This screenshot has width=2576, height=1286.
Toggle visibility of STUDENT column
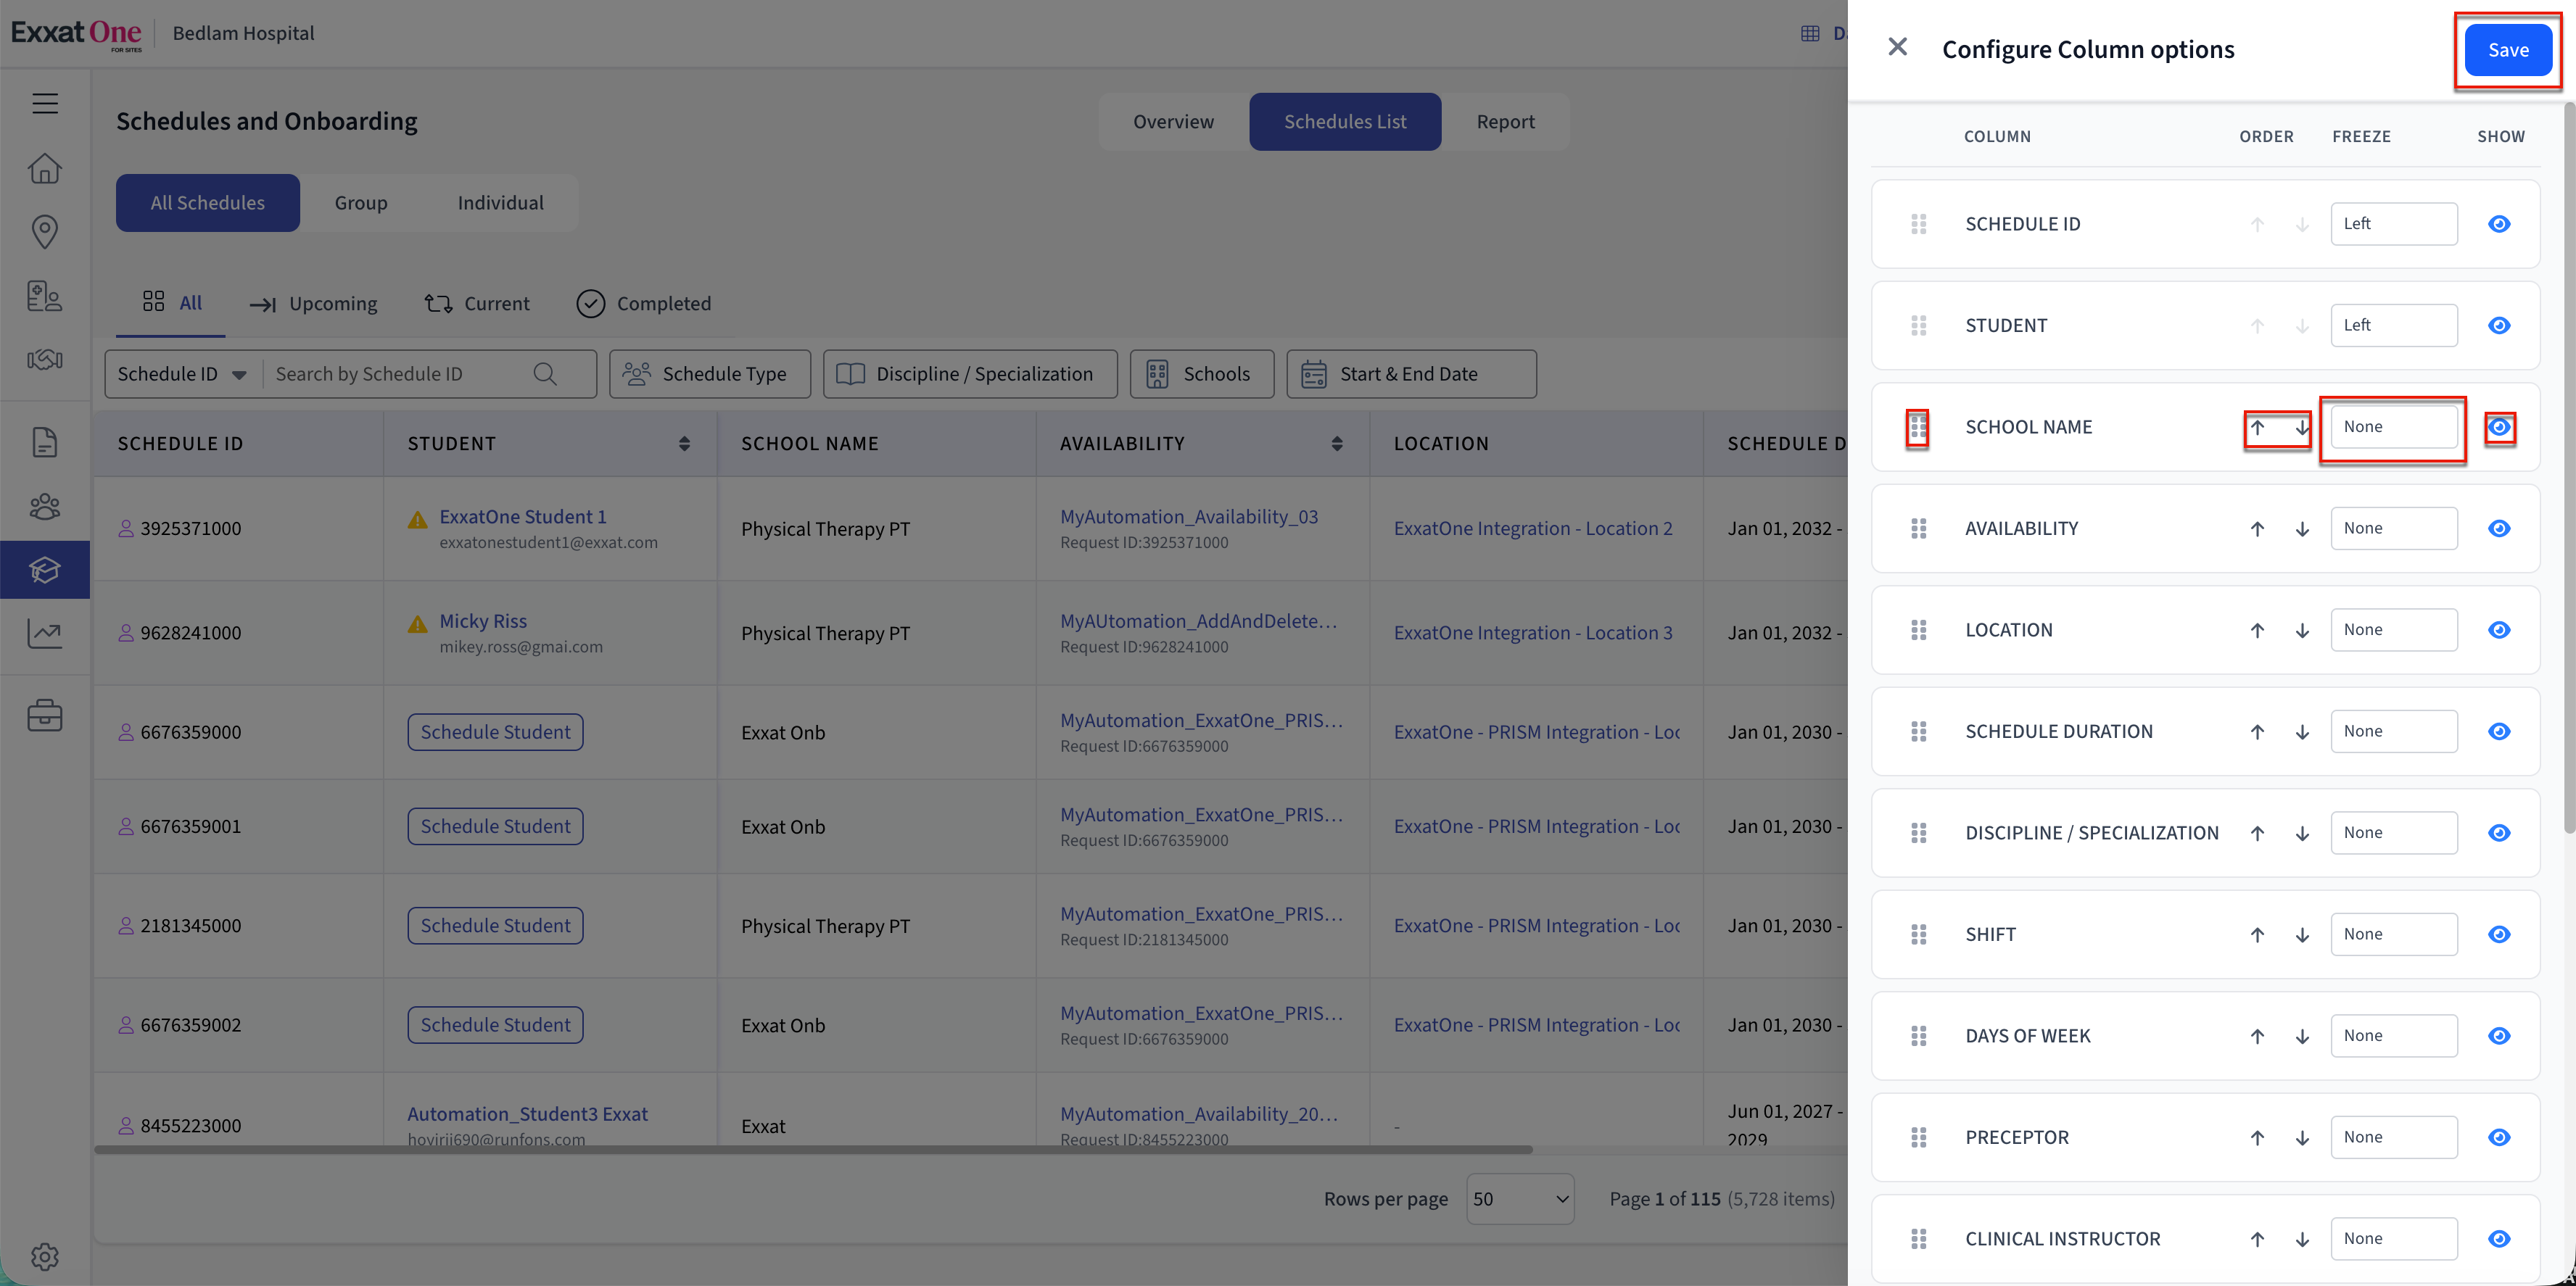[2498, 325]
